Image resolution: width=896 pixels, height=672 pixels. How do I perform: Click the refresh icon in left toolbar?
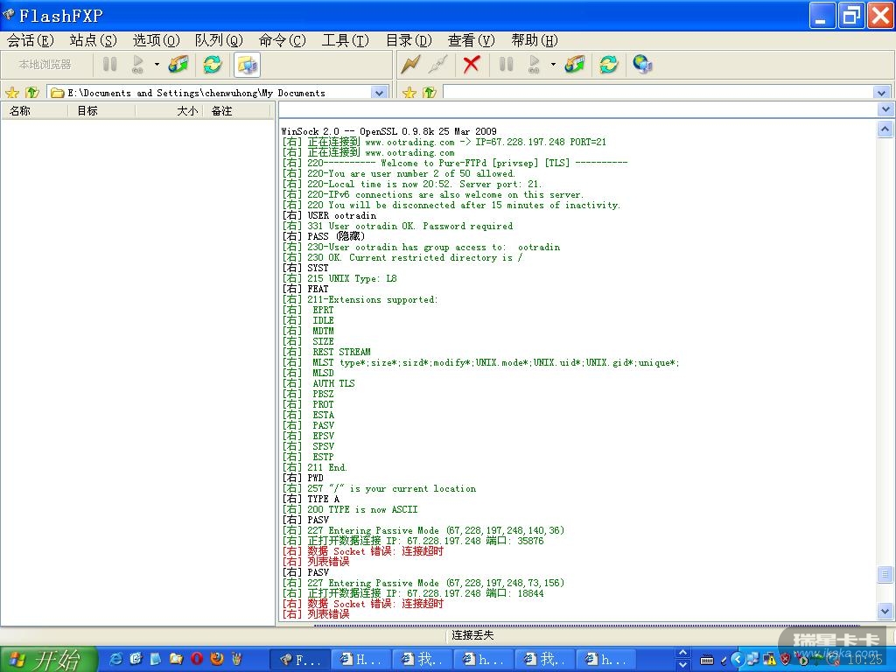point(212,64)
